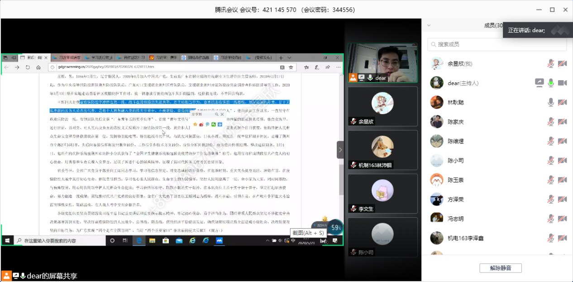Open the shared browser's tab list dropdown
Viewport: 573px width, 282px height.
(x=290, y=58)
